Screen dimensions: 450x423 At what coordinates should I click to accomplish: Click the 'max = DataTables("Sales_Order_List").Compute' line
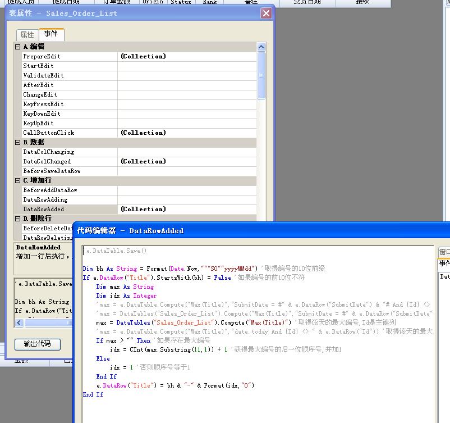point(246,322)
